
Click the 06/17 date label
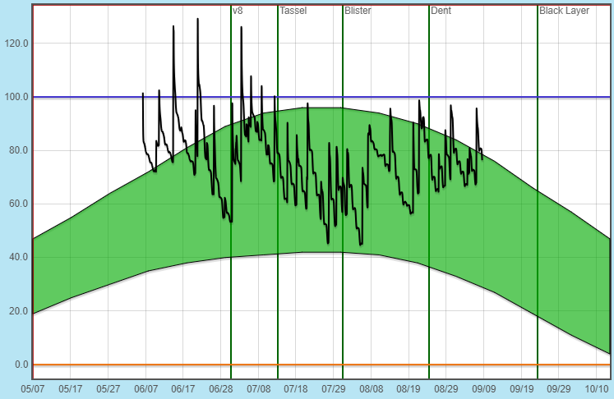[x=182, y=389]
